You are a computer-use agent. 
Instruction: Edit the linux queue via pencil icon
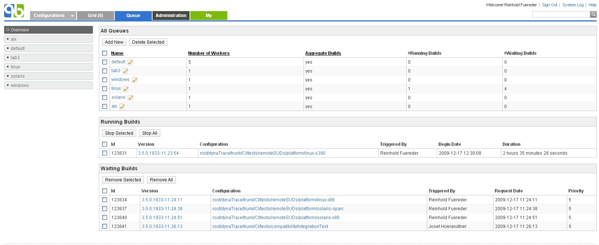click(126, 89)
